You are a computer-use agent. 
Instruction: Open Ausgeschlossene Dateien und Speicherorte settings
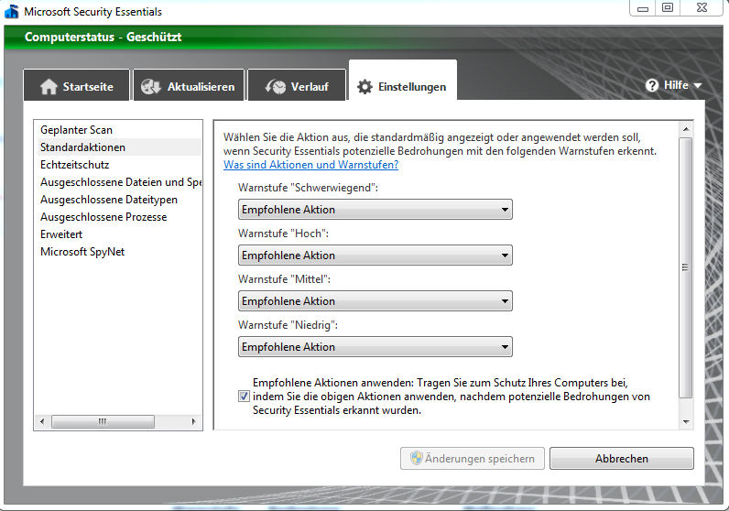(x=120, y=182)
